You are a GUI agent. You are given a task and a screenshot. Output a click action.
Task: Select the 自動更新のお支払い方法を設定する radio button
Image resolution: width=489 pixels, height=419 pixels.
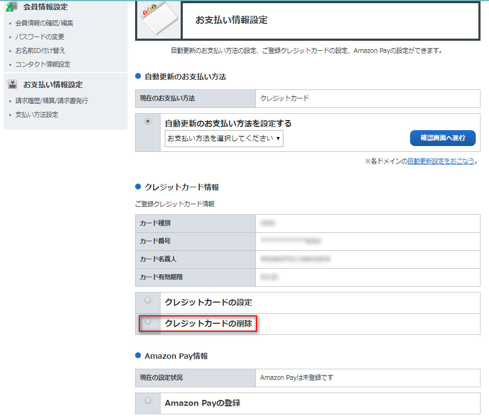pos(148,121)
